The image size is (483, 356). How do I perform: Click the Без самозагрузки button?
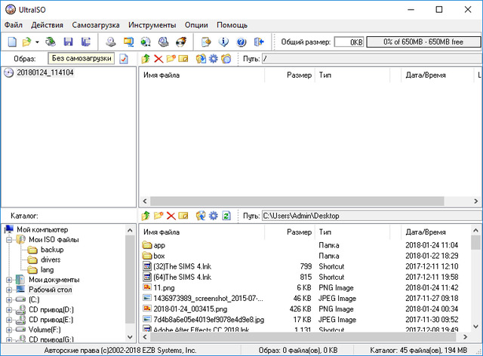82,59
